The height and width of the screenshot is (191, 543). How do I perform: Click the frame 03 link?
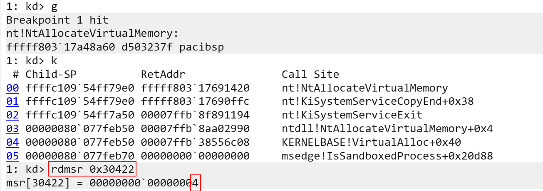(12, 129)
